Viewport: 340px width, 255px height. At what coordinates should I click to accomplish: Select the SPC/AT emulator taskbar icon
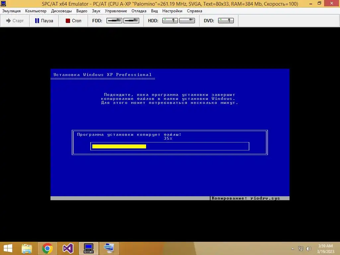(x=88, y=248)
